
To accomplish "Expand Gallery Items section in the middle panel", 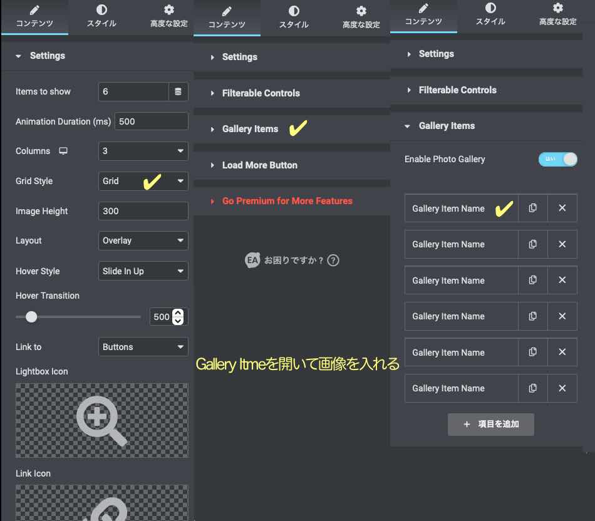I will coord(250,129).
